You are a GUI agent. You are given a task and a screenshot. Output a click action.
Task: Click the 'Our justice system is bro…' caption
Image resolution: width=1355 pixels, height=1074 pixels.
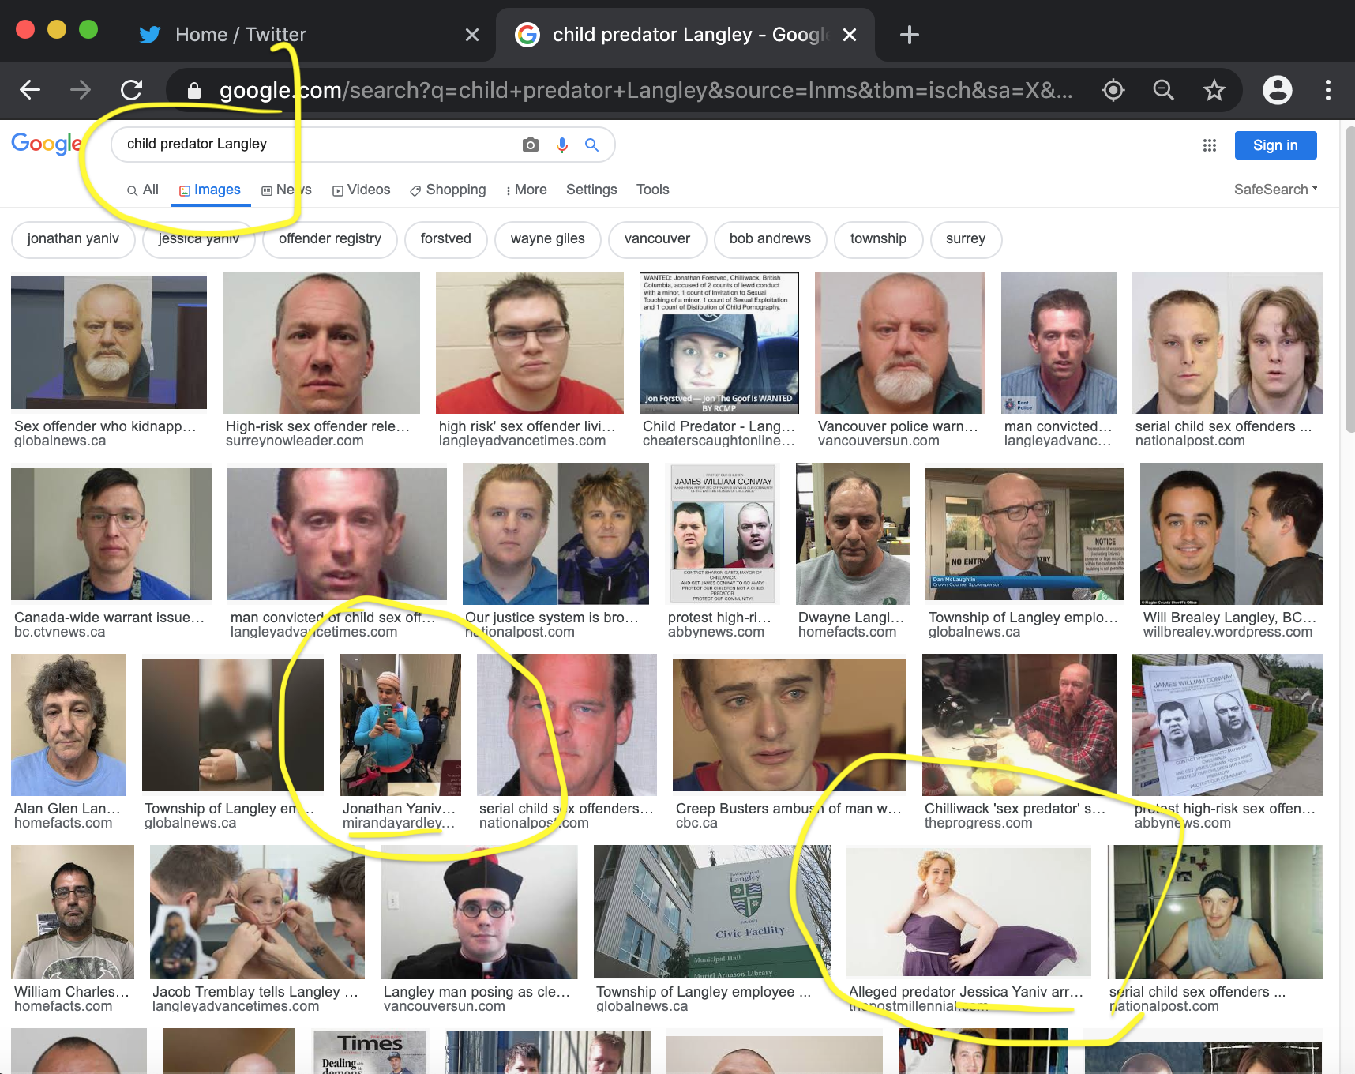(552, 618)
